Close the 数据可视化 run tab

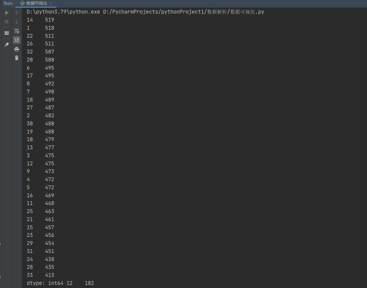[51, 3]
